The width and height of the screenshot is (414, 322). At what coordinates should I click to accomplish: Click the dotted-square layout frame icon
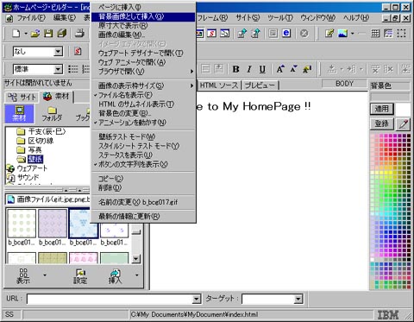pyautogui.click(x=401, y=34)
